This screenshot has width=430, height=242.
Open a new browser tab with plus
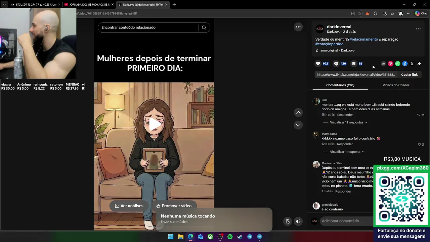174,5
